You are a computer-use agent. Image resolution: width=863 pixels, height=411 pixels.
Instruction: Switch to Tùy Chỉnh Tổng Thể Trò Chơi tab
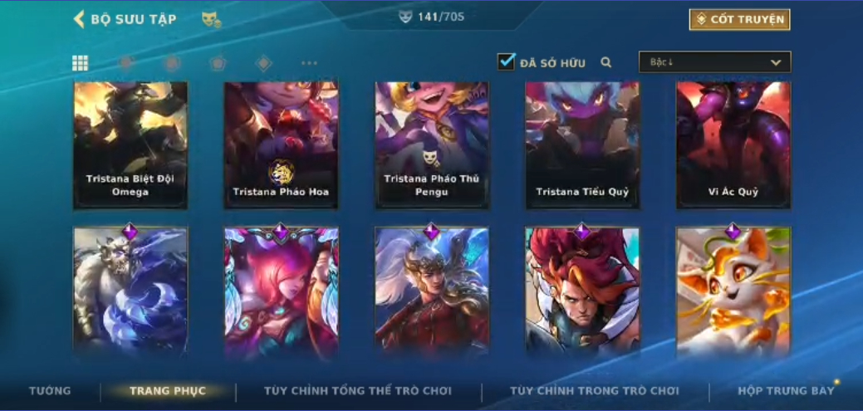click(x=358, y=391)
